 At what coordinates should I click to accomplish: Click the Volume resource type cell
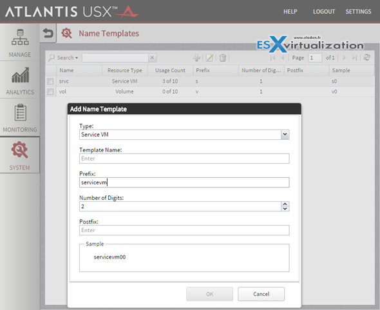click(x=124, y=92)
